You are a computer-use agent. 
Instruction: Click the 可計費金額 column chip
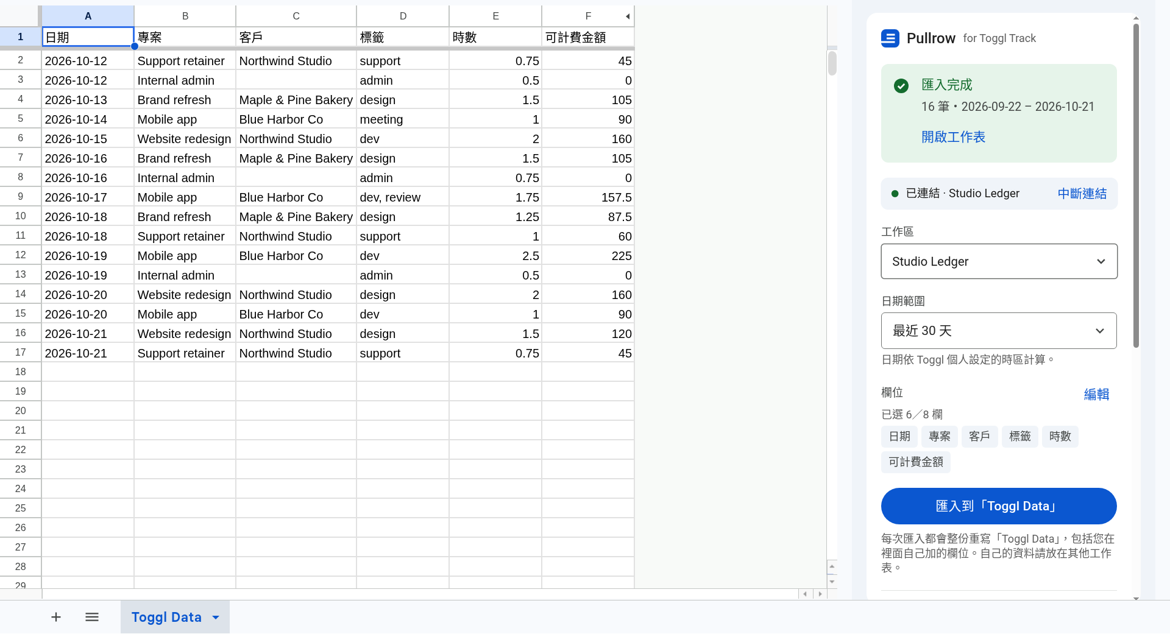click(916, 462)
